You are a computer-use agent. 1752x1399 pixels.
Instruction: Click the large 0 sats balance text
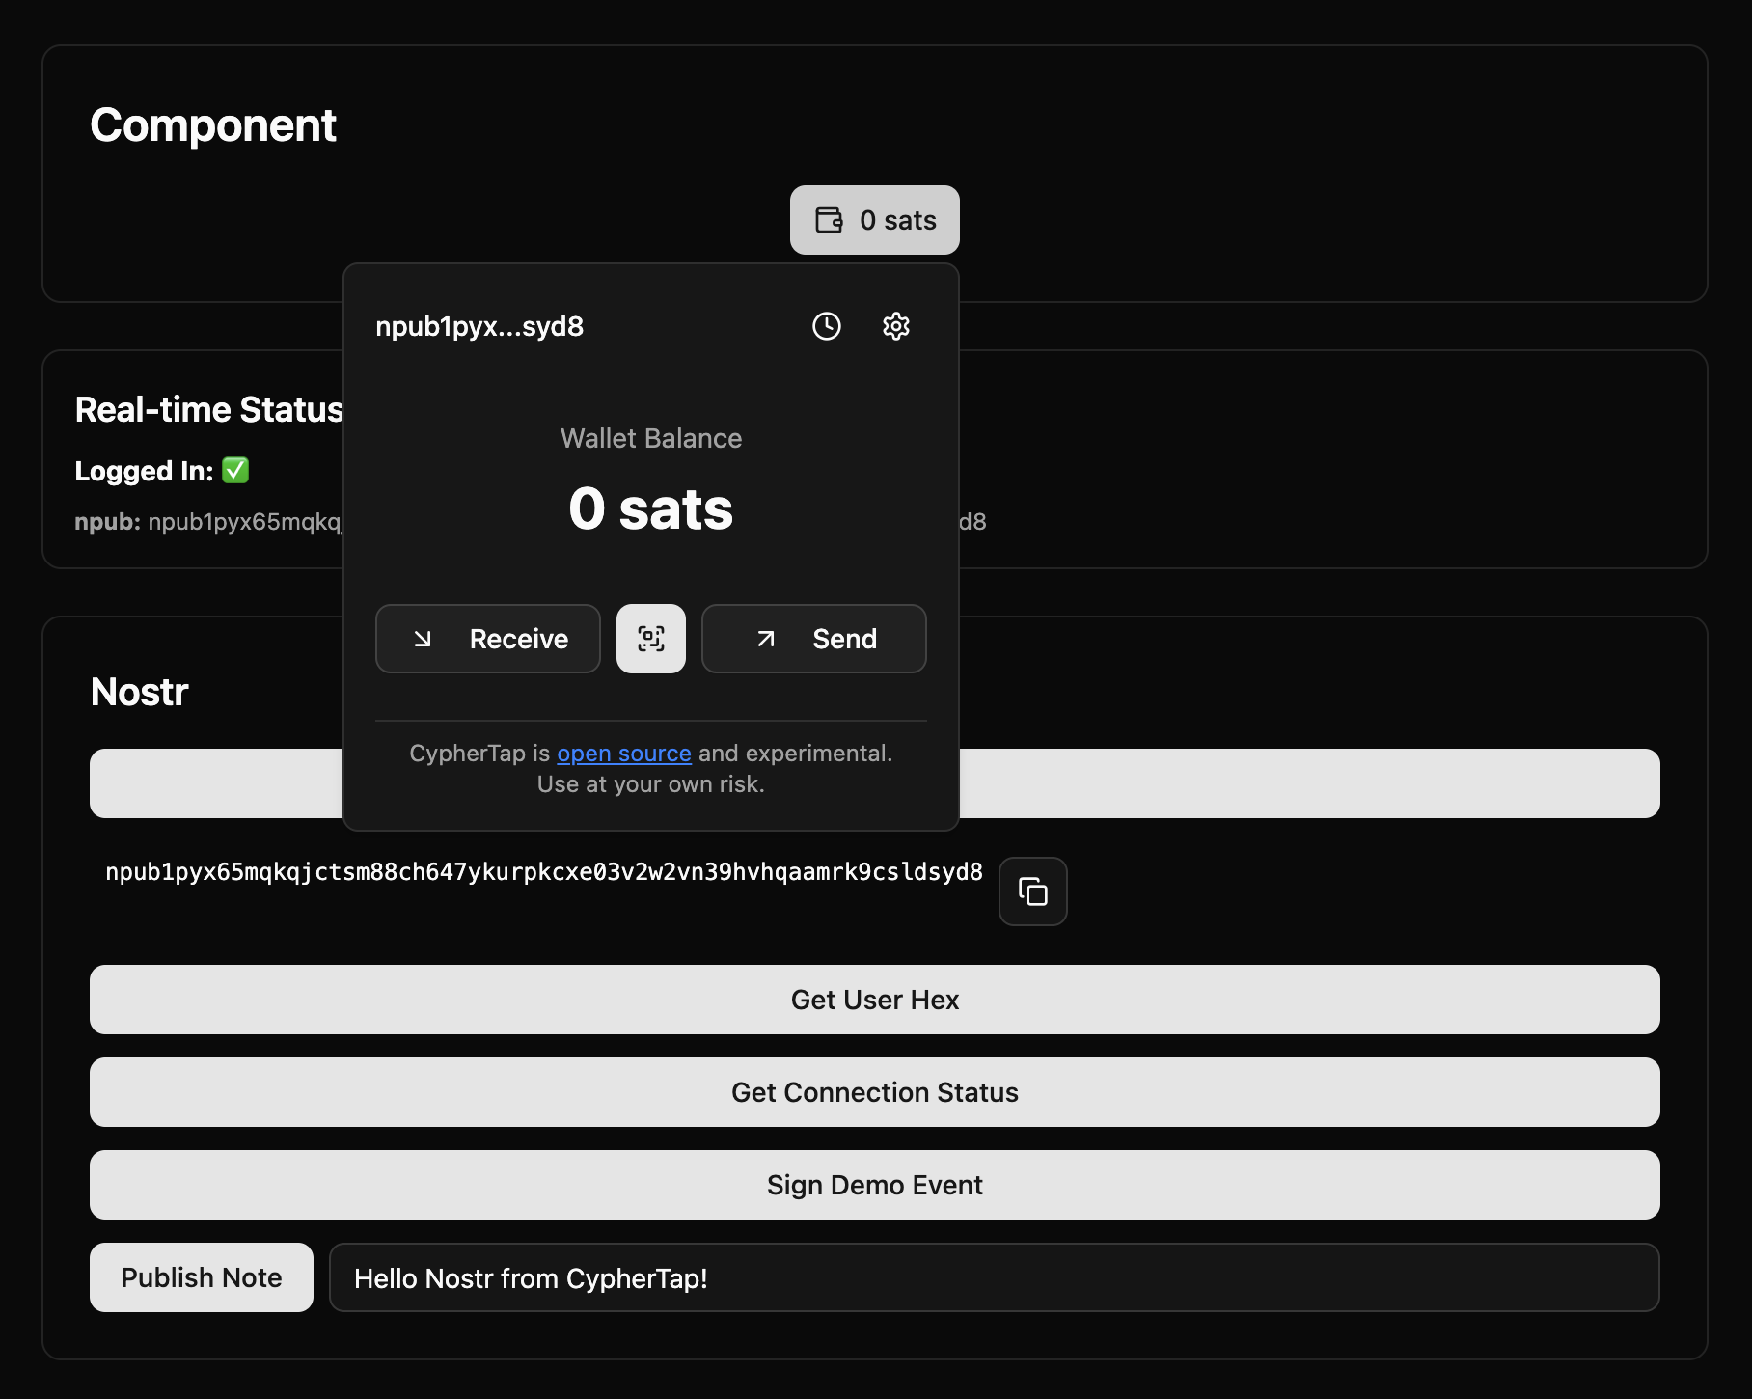click(650, 509)
